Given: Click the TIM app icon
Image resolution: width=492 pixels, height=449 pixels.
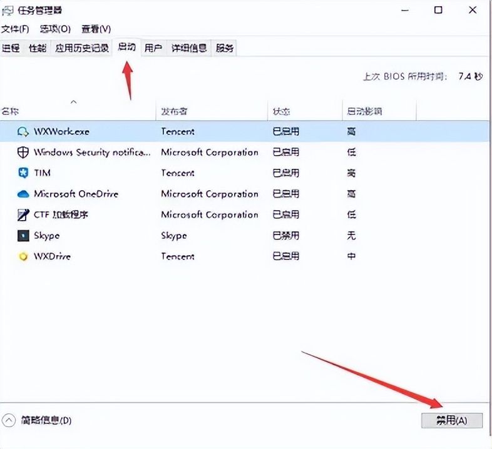Looking at the screenshot, I should 23,173.
